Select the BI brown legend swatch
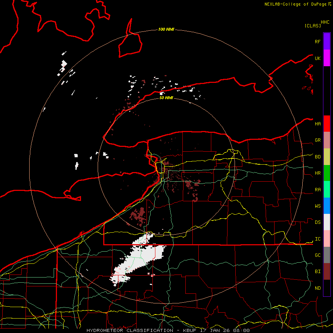The width and height of the screenshot is (333, 333). coord(327,272)
